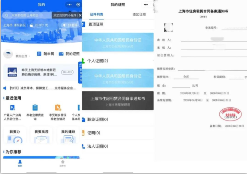
Task: Tap the mini program capsule target icon
Action: pos(78,4)
